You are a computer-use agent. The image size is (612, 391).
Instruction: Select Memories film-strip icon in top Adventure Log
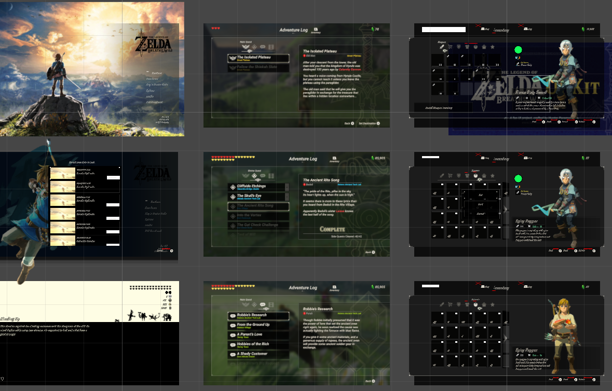tap(271, 47)
